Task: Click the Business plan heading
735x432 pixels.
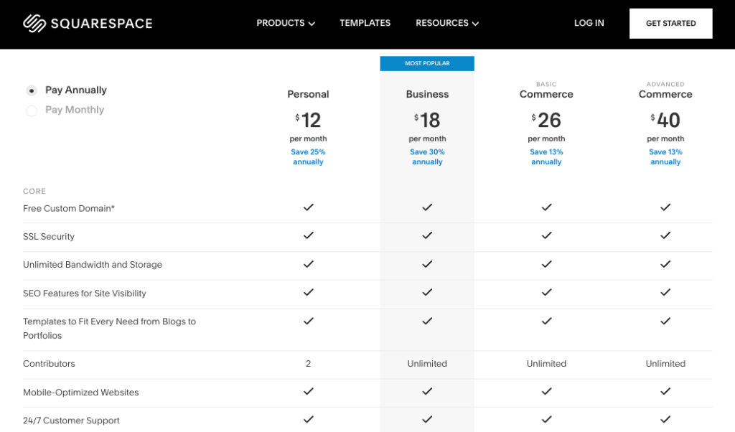Action: (x=427, y=94)
